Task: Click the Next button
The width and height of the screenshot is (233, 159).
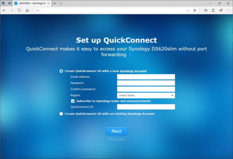Action: coord(116,131)
